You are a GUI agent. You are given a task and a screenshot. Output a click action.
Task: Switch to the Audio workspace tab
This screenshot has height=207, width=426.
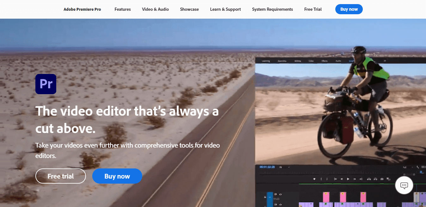tap(338, 61)
